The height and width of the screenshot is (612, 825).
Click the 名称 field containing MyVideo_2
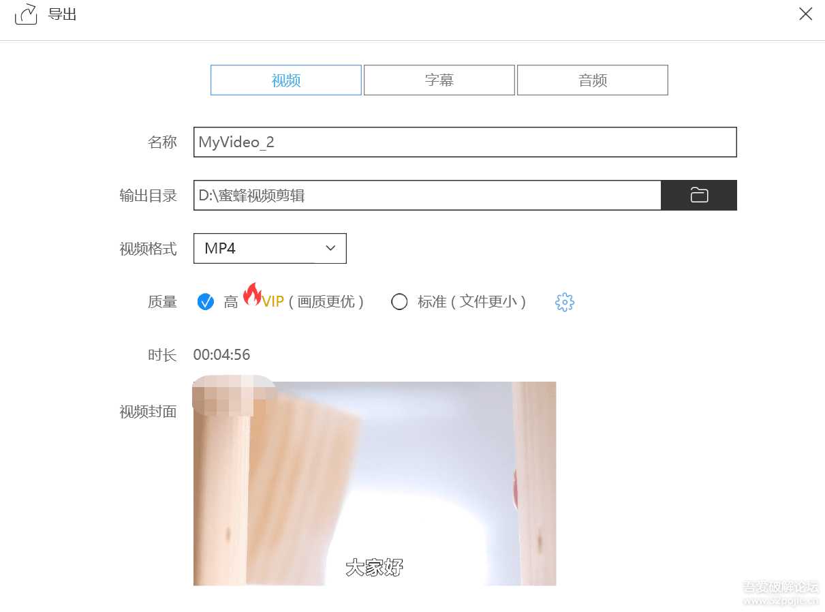465,142
